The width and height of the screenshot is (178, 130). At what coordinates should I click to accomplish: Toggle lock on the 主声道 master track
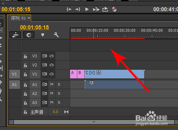tap(25, 112)
